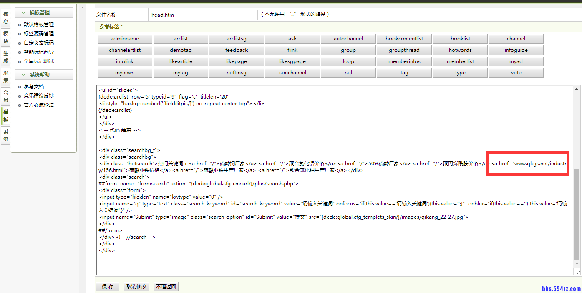Open 智能标记向导 link
Image resolution: width=582 pixels, height=293 pixels.
pos(39,52)
